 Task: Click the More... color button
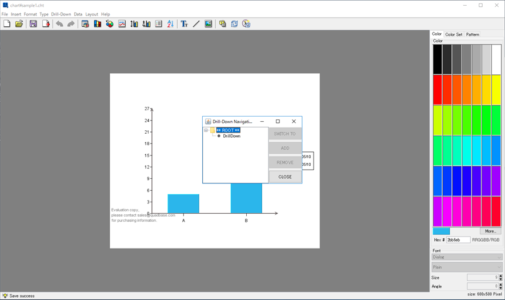pos(490,231)
